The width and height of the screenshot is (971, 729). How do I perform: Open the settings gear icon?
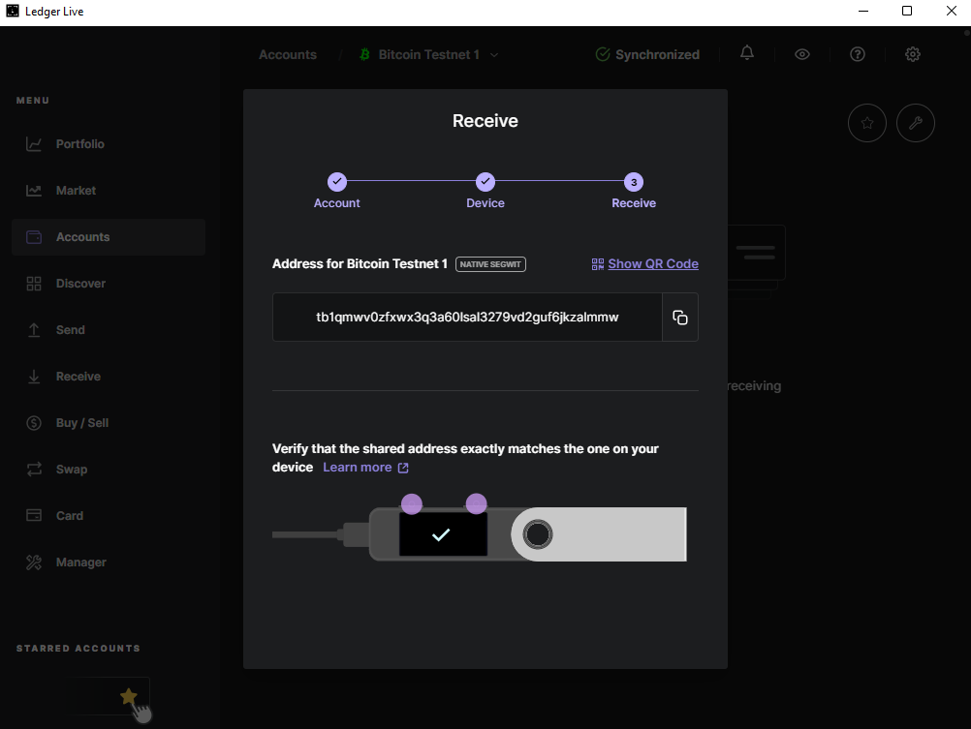[x=912, y=54]
